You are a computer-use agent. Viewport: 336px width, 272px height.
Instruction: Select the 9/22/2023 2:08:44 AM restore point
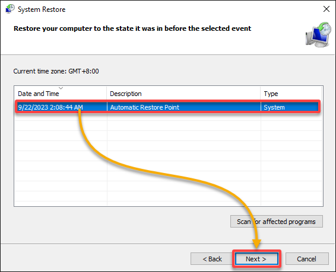pyautogui.click(x=168, y=107)
